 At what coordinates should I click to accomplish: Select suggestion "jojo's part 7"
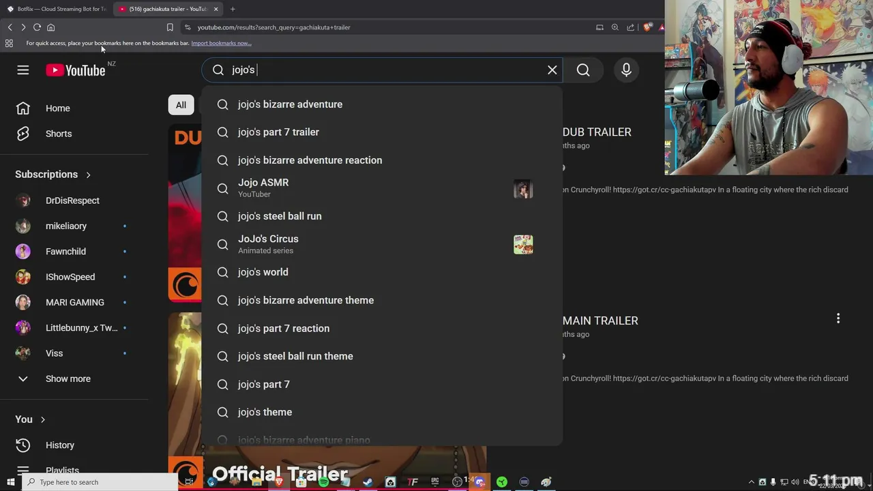pos(382,385)
